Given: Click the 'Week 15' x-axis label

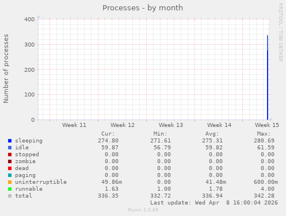Looking at the screenshot, I should pyautogui.click(x=267, y=125).
